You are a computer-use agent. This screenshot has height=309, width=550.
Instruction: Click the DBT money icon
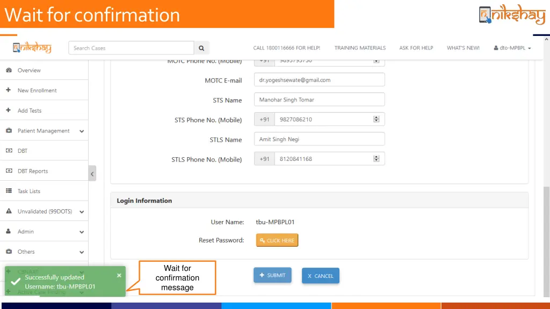tap(9, 150)
